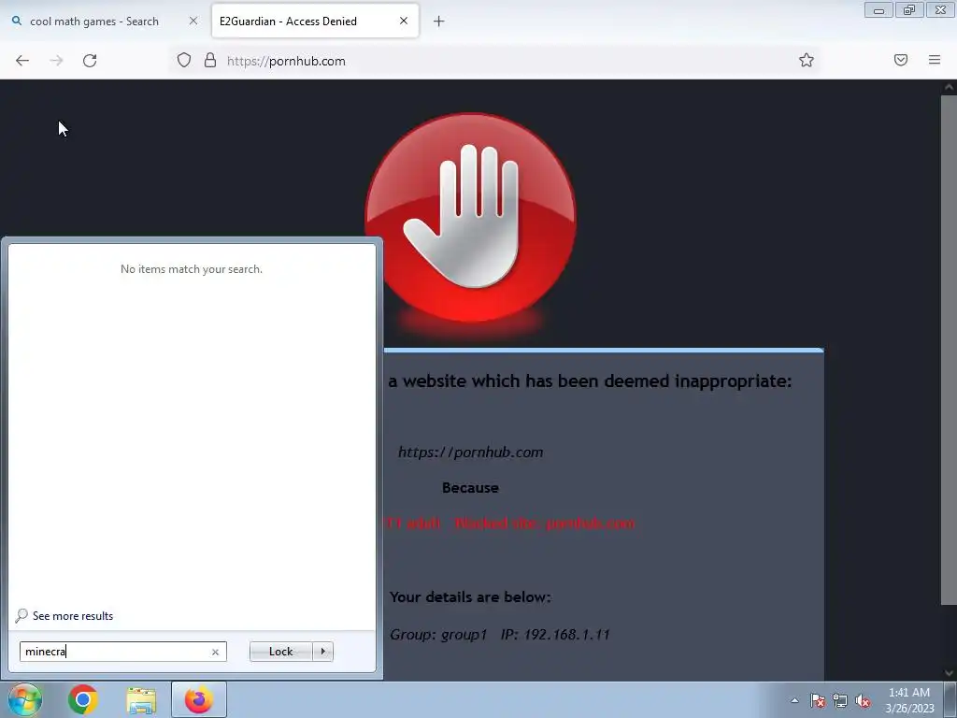Viewport: 957px width, 718px height.
Task: Click the 'Because' text on blocked page
Action: [x=470, y=488]
